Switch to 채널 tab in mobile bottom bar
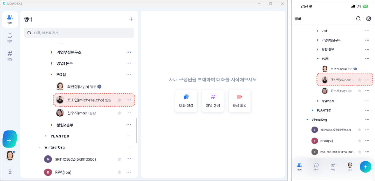This screenshot has height=181, width=375. tap(333, 167)
